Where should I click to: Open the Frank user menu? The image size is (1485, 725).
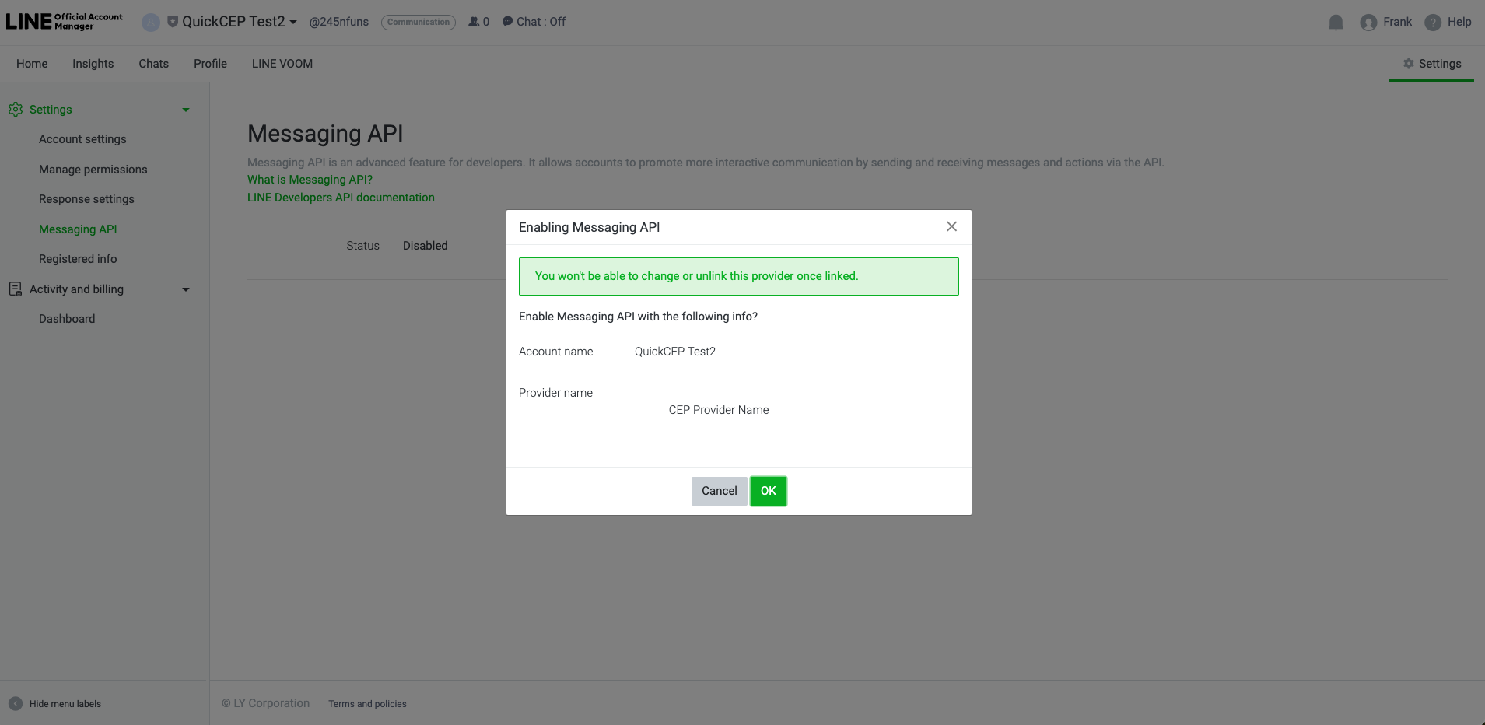coord(1397,22)
